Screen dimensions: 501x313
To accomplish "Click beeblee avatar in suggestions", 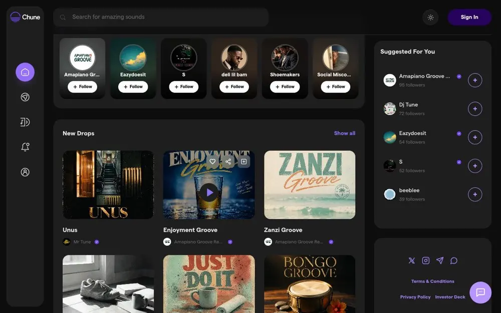I will pyautogui.click(x=389, y=194).
